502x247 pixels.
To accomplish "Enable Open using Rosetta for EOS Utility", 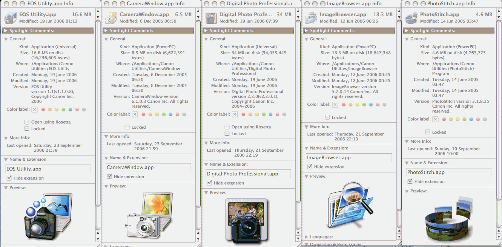I will pos(27,122).
